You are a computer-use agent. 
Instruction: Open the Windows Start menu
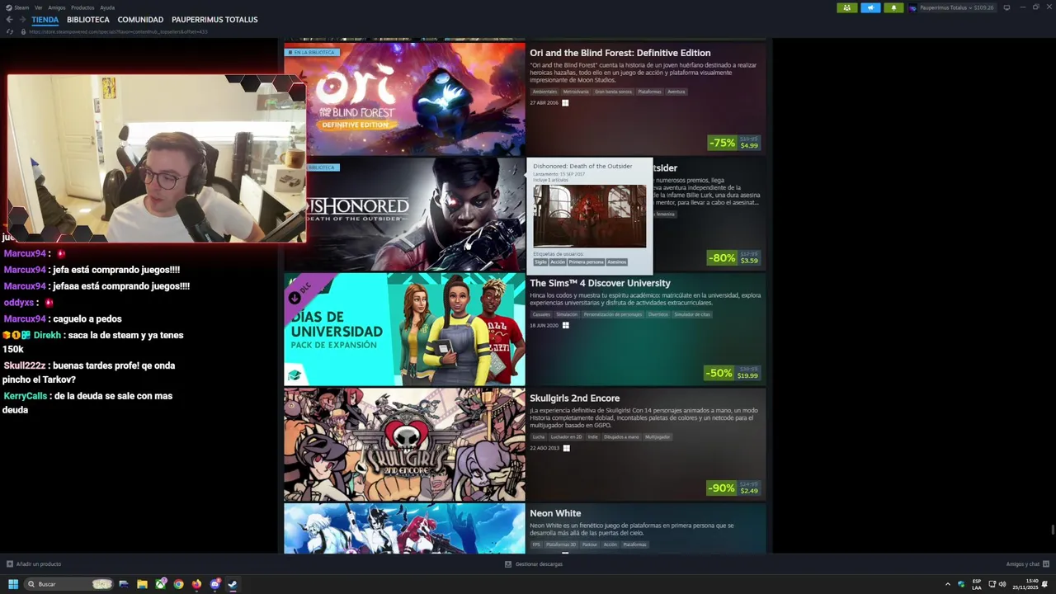13,584
